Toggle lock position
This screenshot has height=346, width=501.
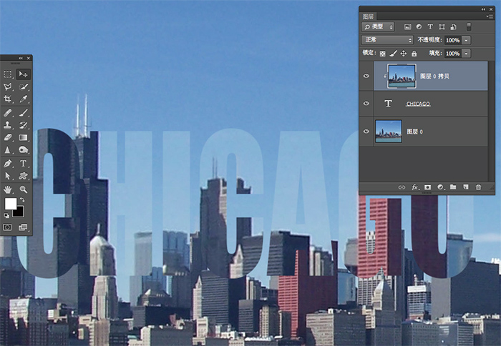[404, 54]
